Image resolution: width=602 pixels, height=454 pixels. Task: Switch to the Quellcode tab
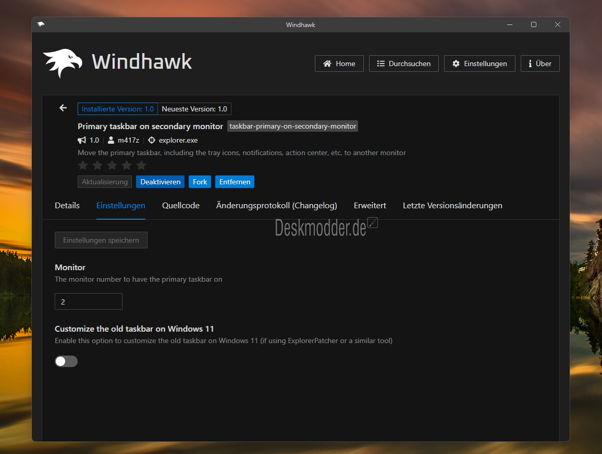(x=180, y=206)
